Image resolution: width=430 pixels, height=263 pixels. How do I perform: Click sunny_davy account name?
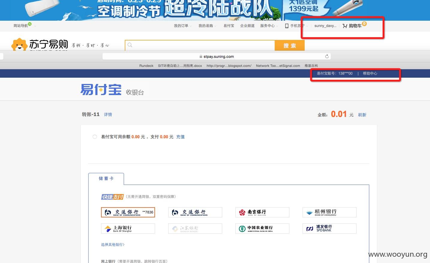click(x=325, y=26)
